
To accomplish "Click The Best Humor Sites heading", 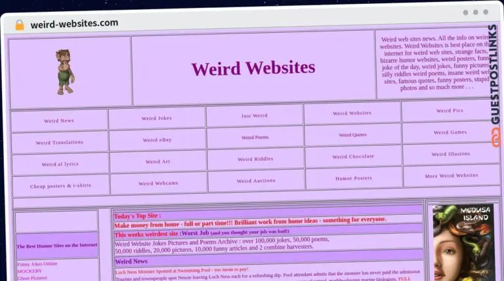I will pos(57,246).
